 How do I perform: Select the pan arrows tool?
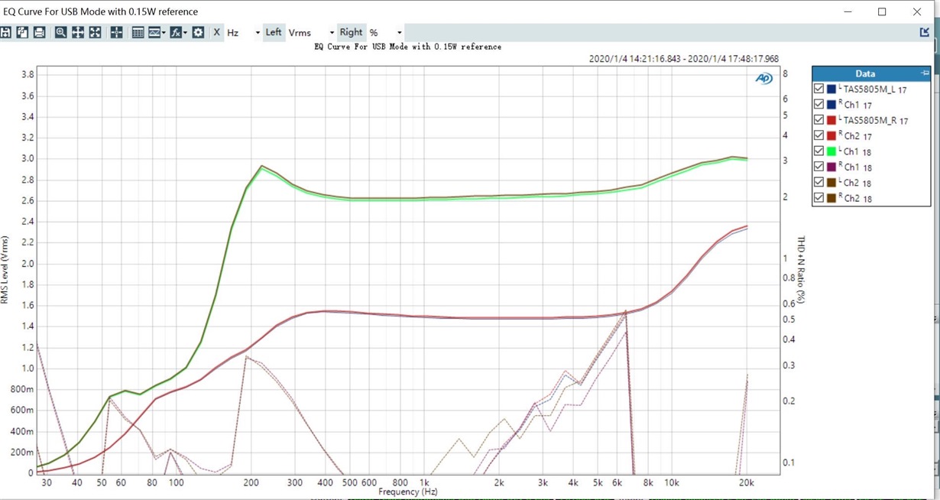coord(78,32)
